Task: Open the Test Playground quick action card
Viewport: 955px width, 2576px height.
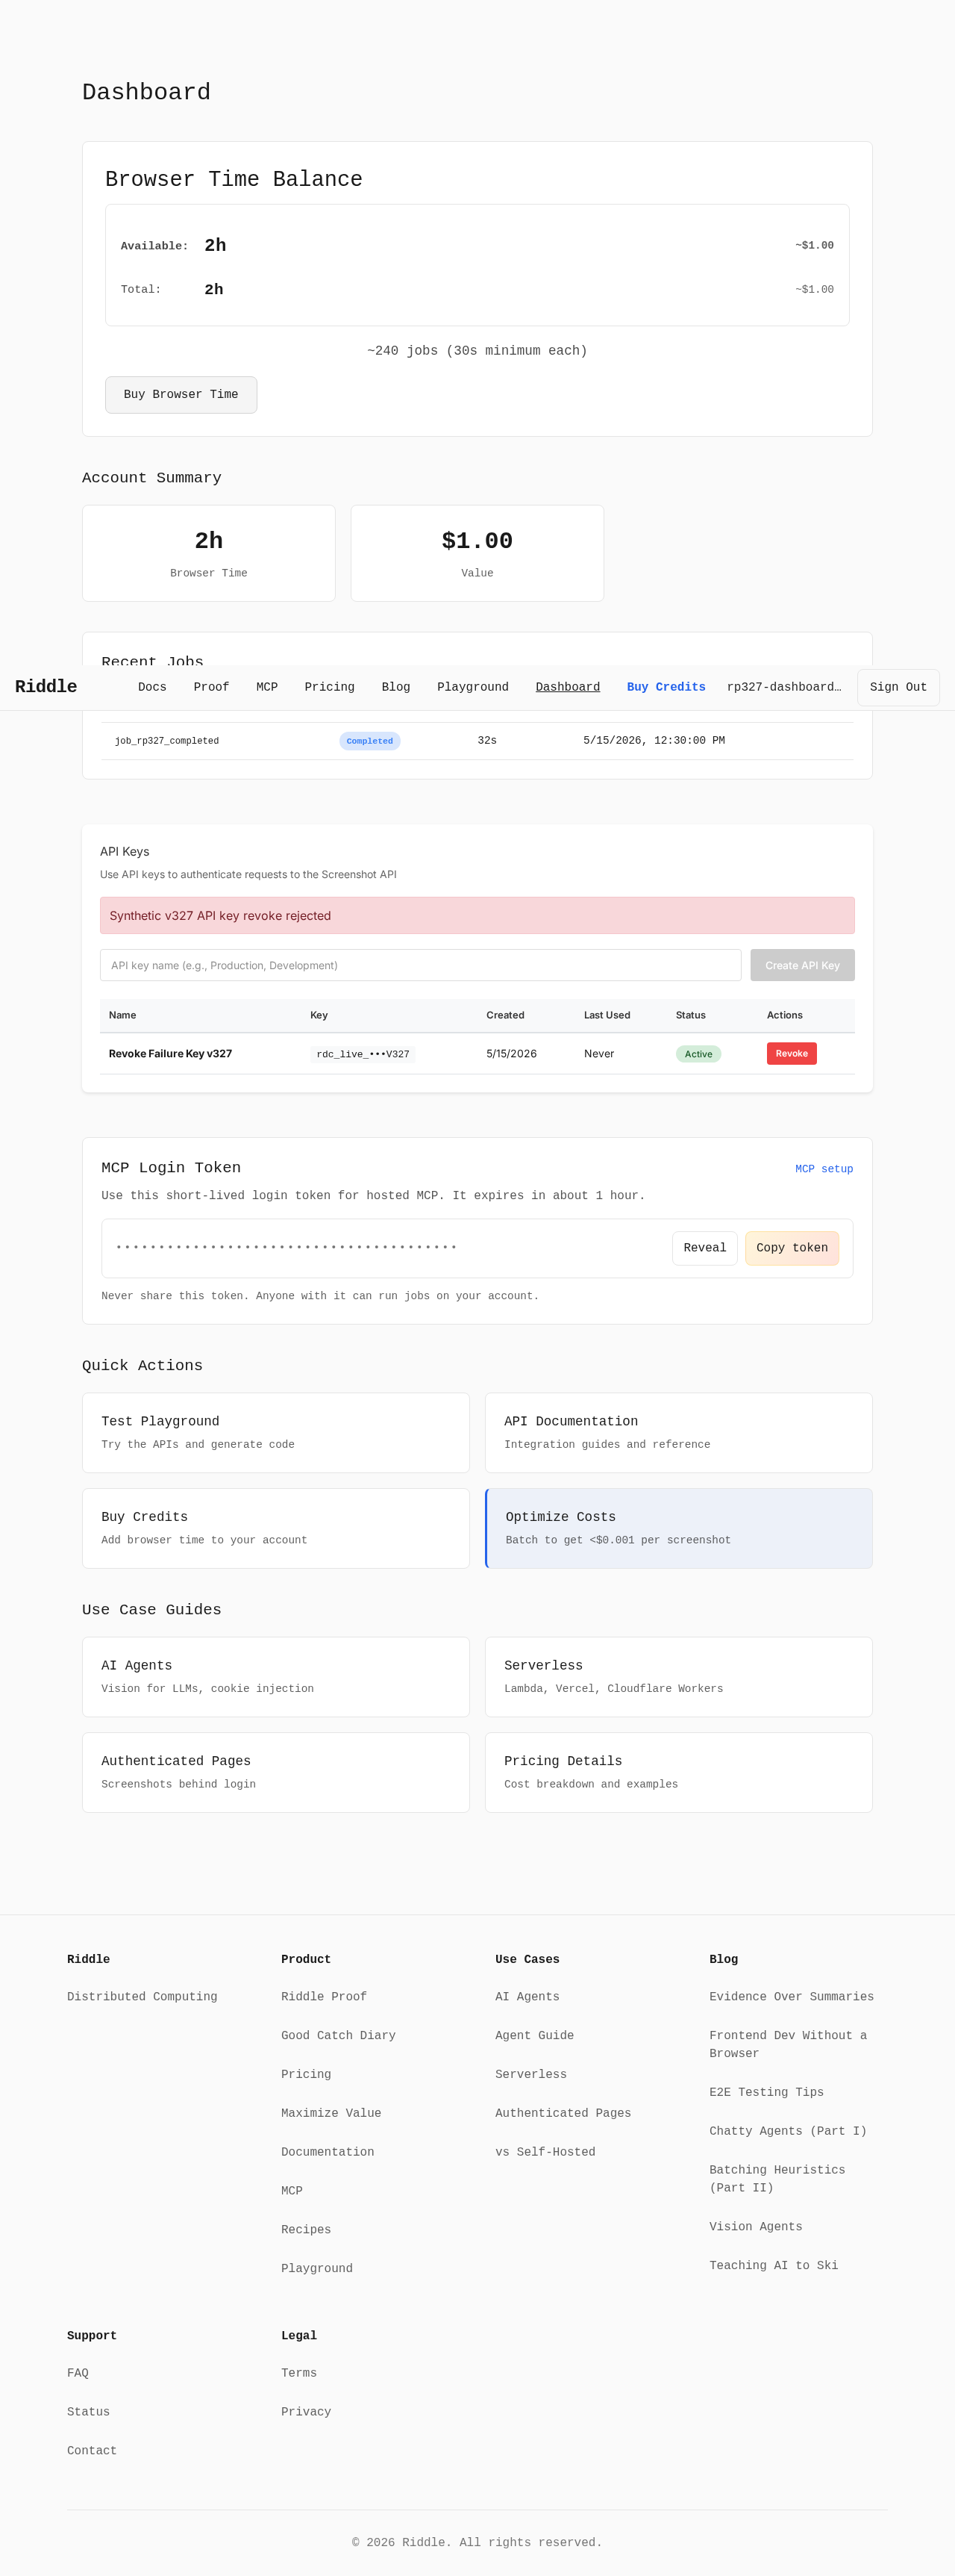Action: click(x=276, y=1433)
